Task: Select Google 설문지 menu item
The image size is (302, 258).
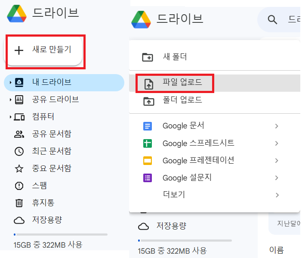Action: point(215,178)
